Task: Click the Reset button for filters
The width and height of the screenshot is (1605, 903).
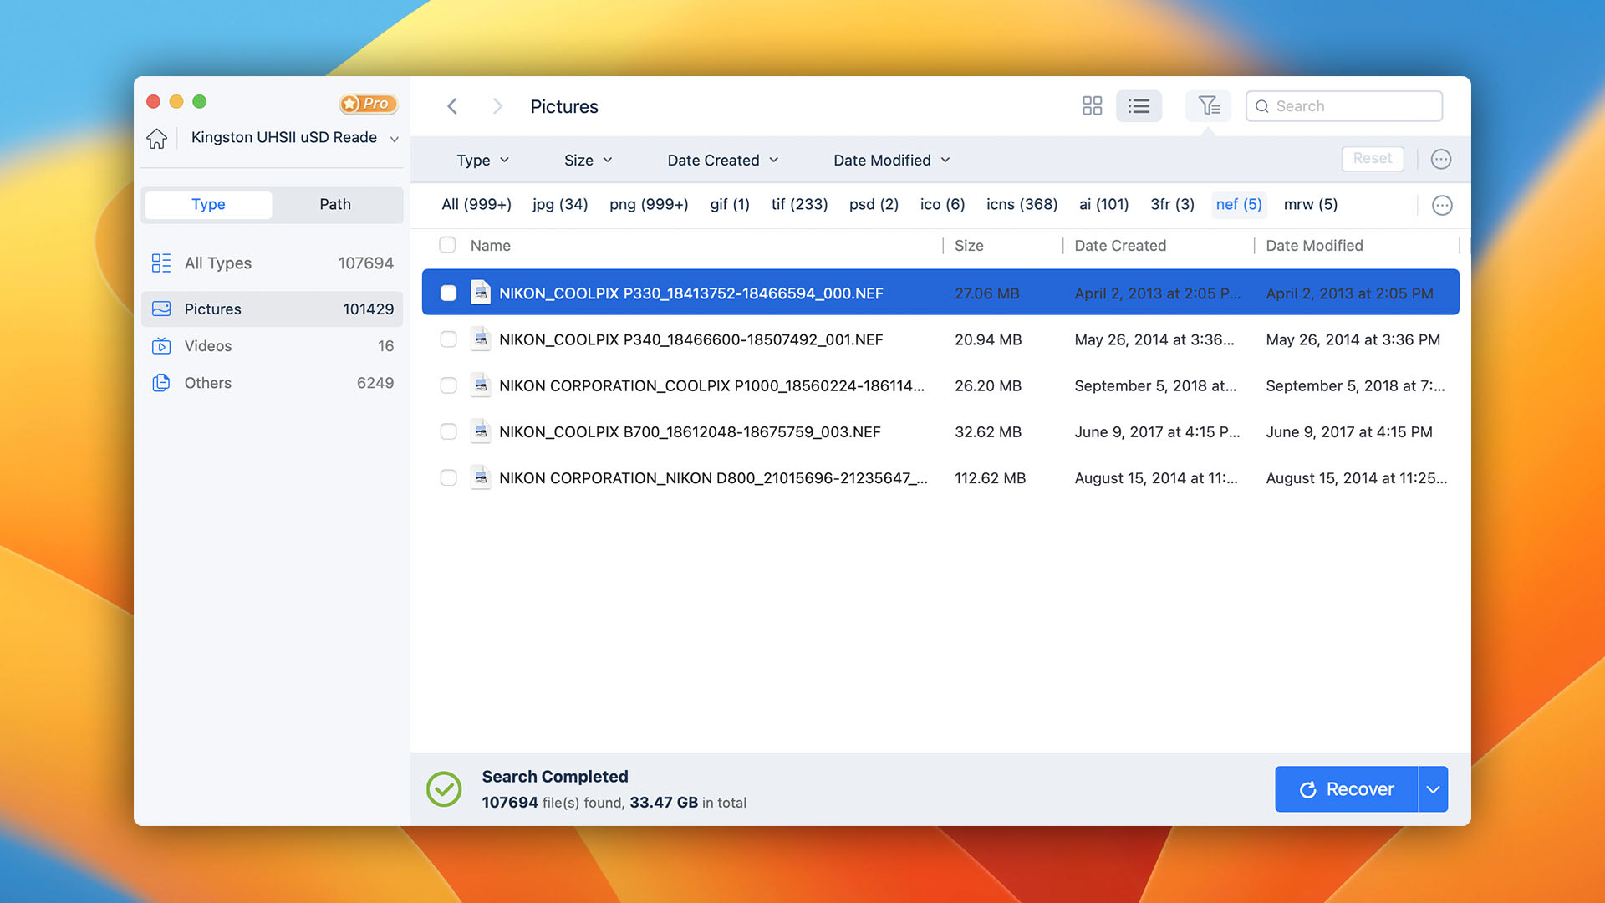Action: [x=1371, y=158]
